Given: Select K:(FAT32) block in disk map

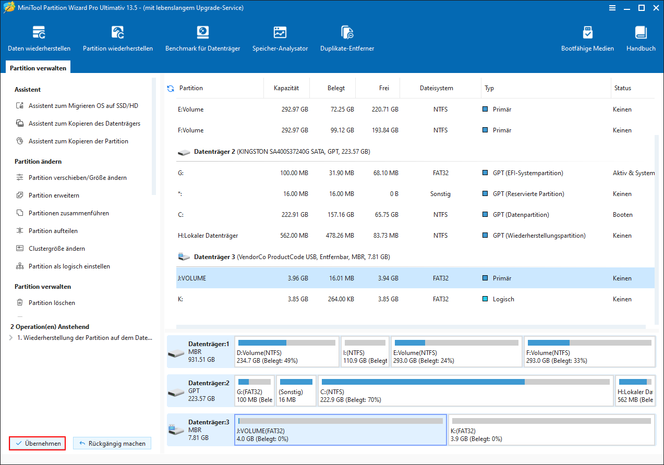Looking at the screenshot, I should [x=551, y=430].
